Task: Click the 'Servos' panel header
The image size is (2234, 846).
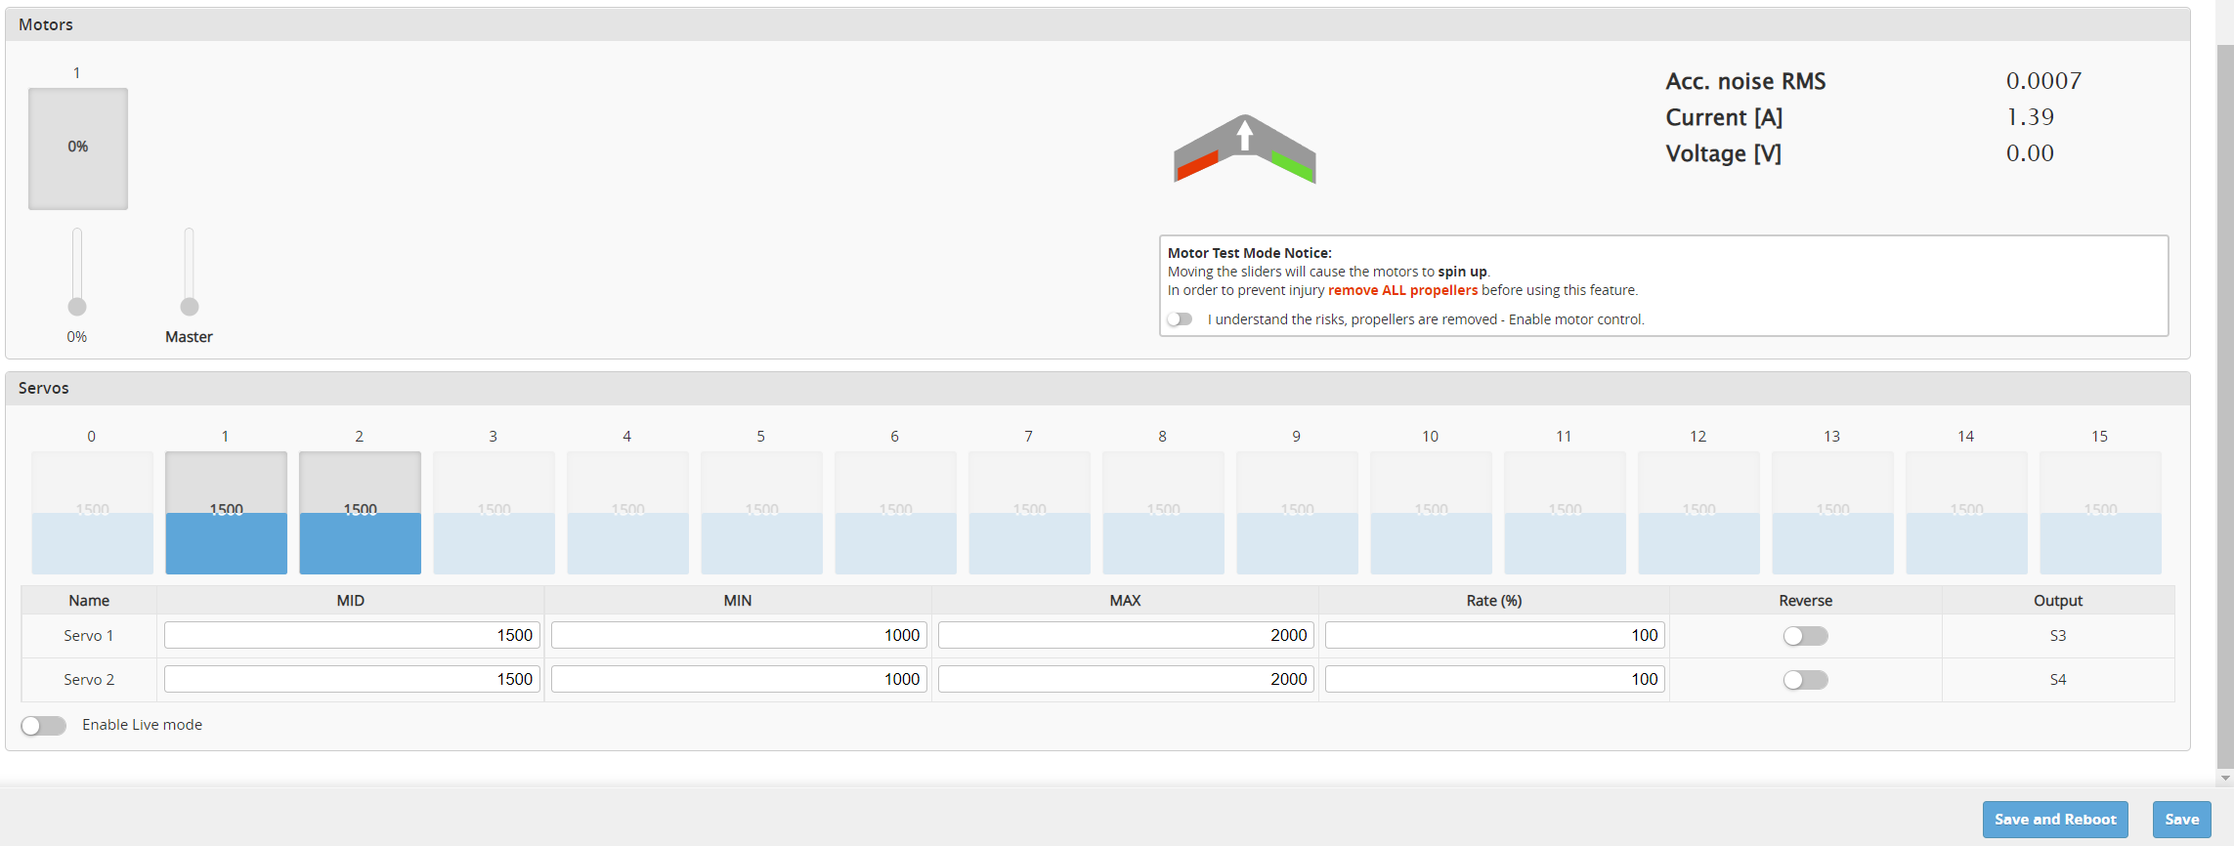Action: pyautogui.click(x=1097, y=388)
